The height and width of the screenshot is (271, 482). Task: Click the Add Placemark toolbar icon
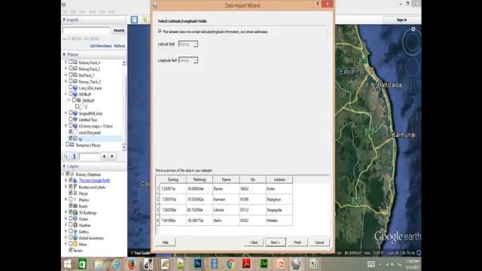145,20
